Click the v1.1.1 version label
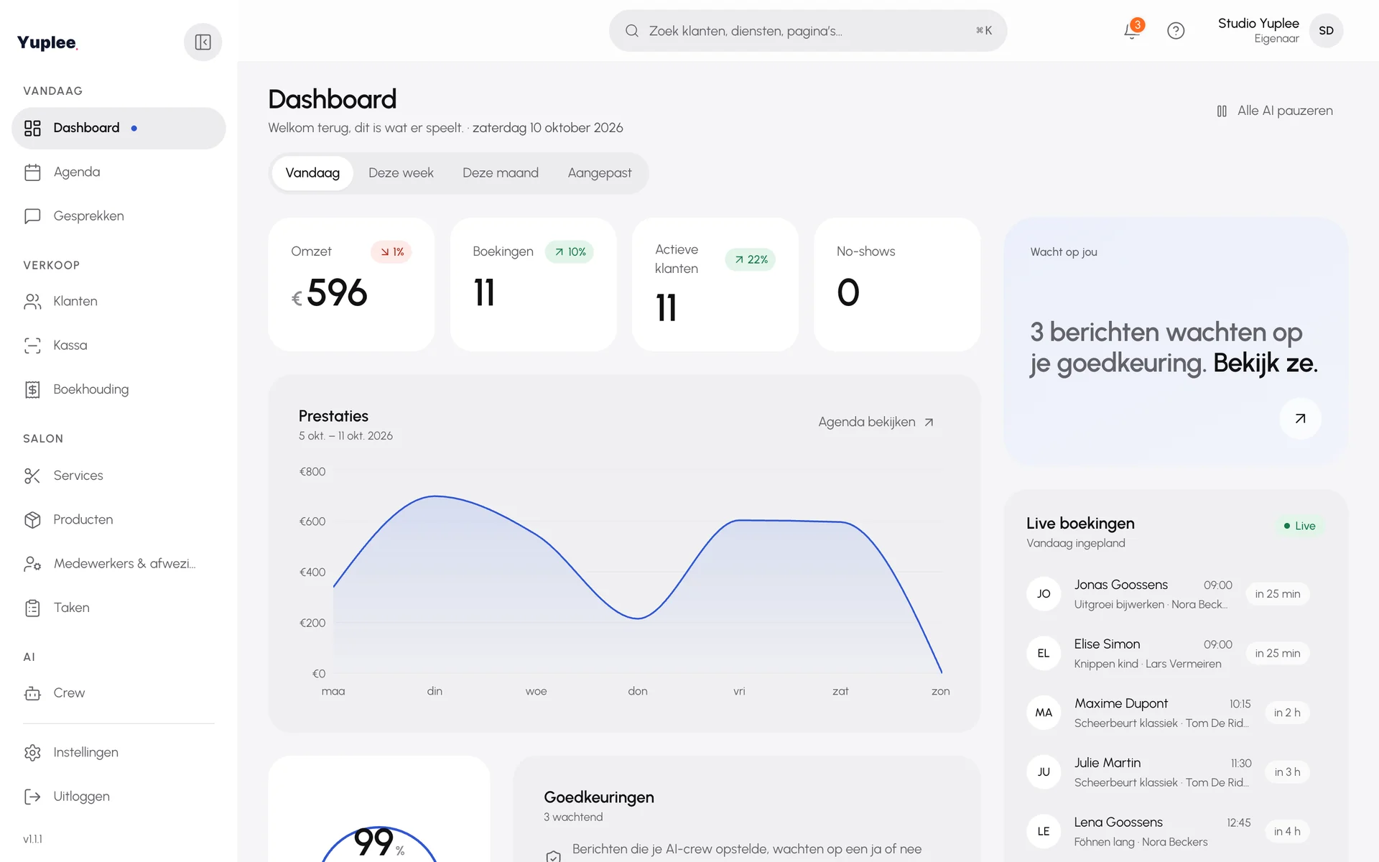1379x862 pixels. 32,839
